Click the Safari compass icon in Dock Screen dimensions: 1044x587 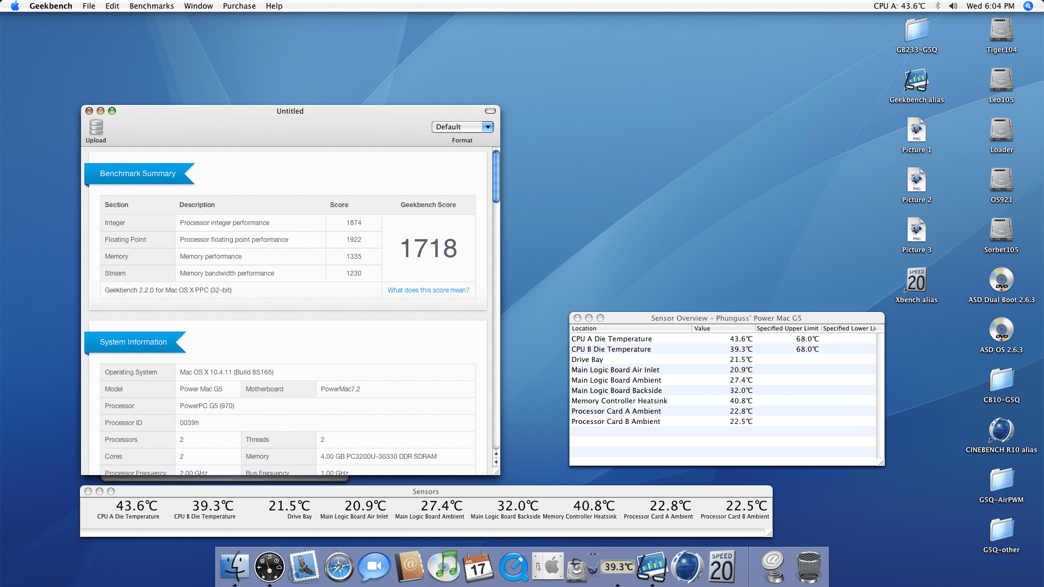tap(339, 567)
